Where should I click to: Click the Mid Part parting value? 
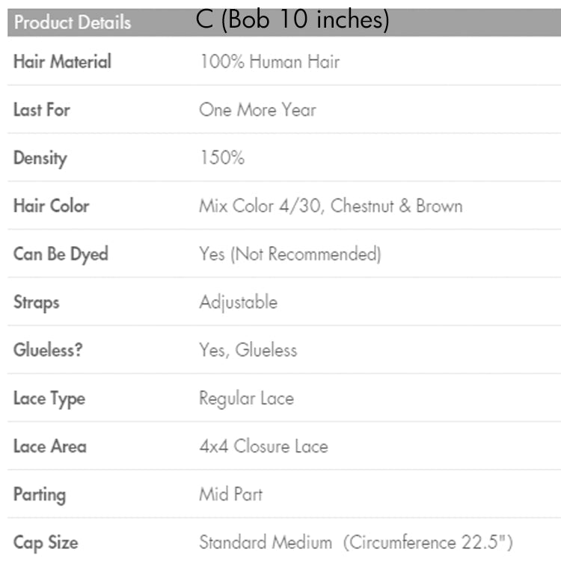click(x=230, y=494)
